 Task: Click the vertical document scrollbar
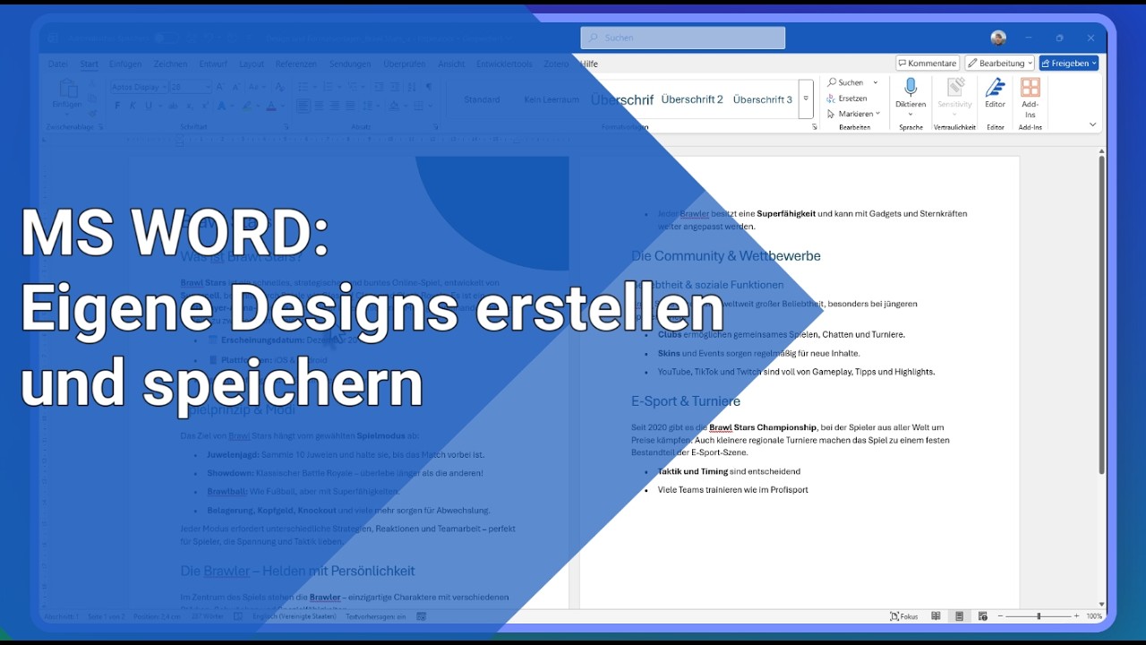pos(1101,315)
